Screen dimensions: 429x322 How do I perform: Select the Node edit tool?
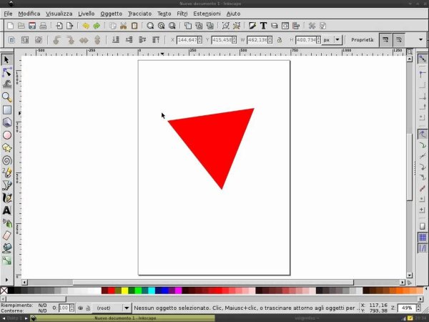click(6, 72)
